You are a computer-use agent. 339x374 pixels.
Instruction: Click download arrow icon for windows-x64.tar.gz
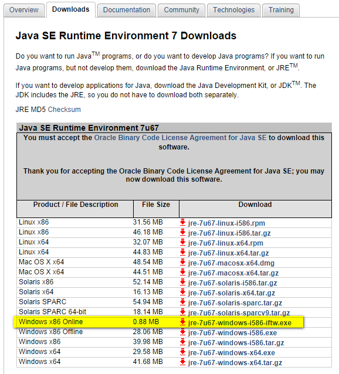tap(183, 362)
